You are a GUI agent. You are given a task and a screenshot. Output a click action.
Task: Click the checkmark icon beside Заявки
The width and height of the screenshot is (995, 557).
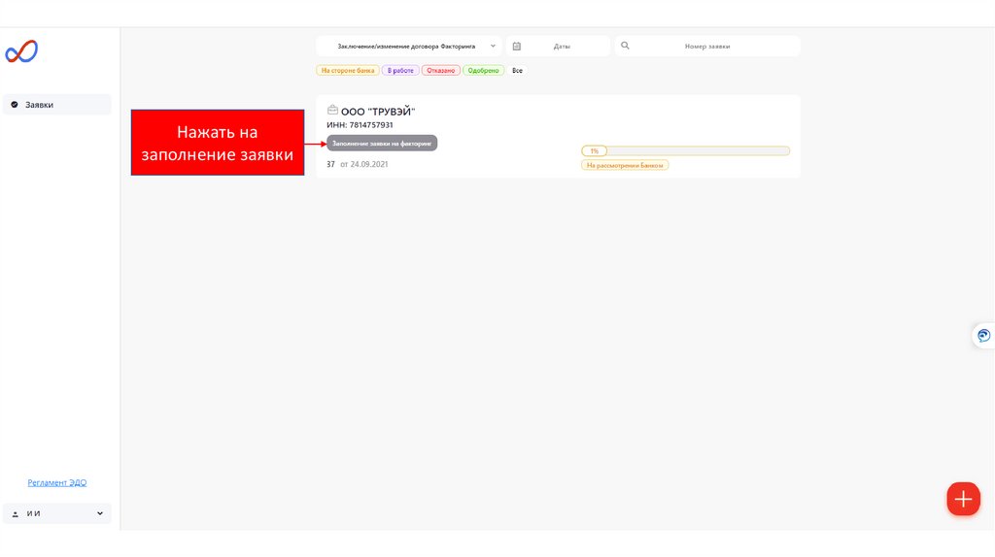click(x=15, y=105)
